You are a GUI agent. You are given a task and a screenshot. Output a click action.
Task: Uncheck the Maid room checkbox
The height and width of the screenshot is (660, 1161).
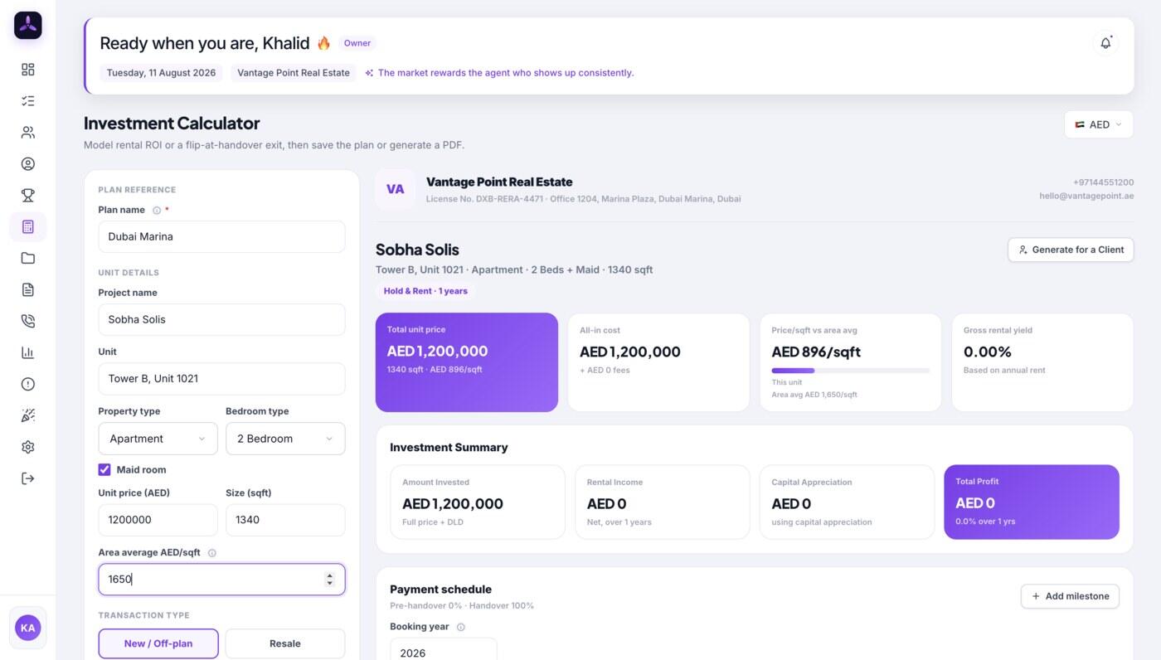click(104, 469)
